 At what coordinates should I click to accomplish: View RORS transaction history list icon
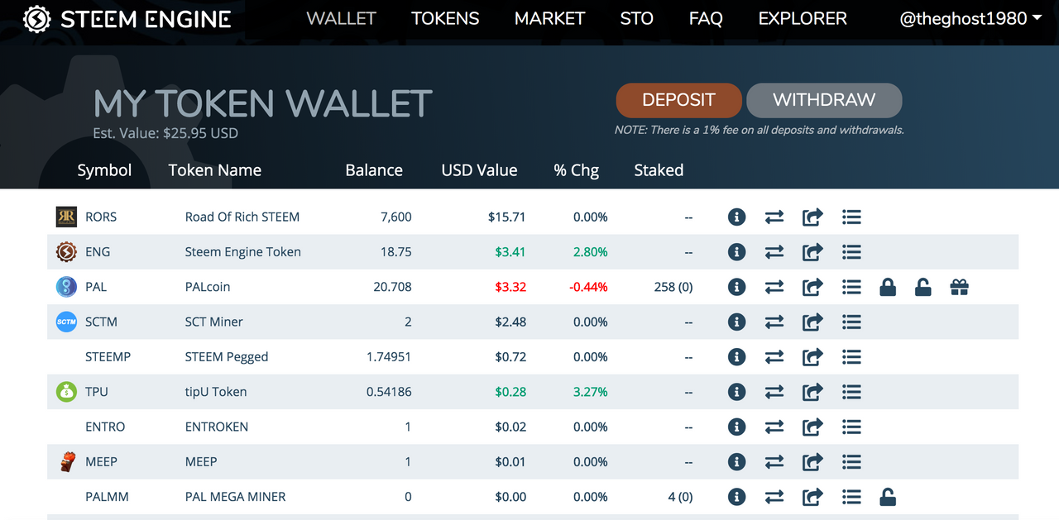pos(851,217)
